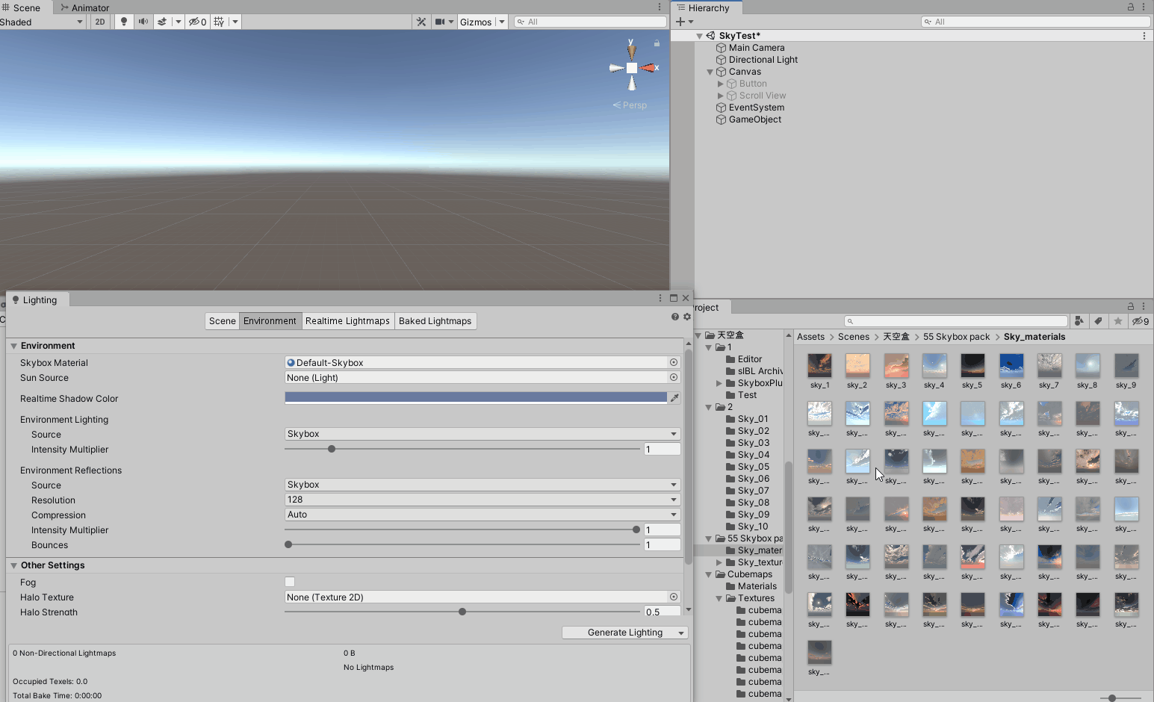Click the Scene search field
Viewport: 1154px width, 702px height.
[590, 22]
